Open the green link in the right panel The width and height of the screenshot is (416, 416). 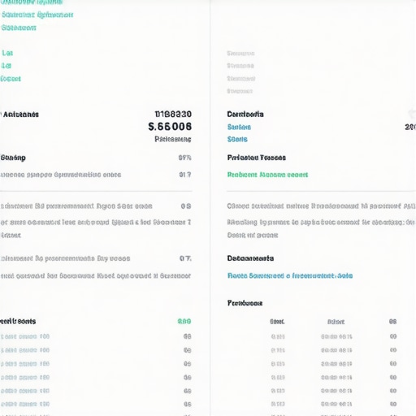(267, 175)
